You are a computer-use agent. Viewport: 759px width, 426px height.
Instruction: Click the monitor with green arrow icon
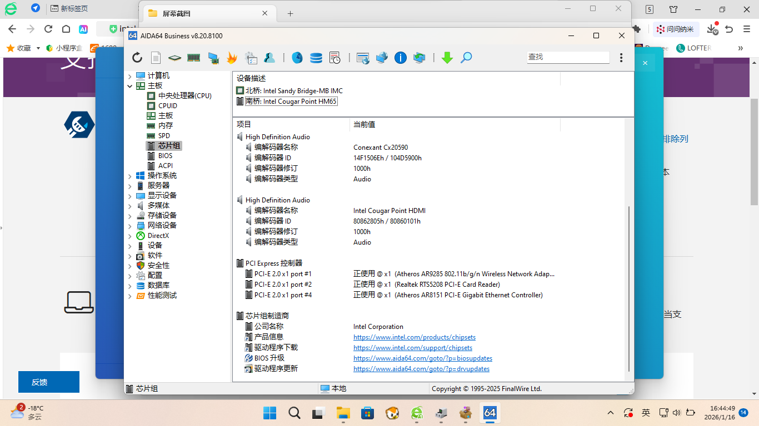pos(420,57)
